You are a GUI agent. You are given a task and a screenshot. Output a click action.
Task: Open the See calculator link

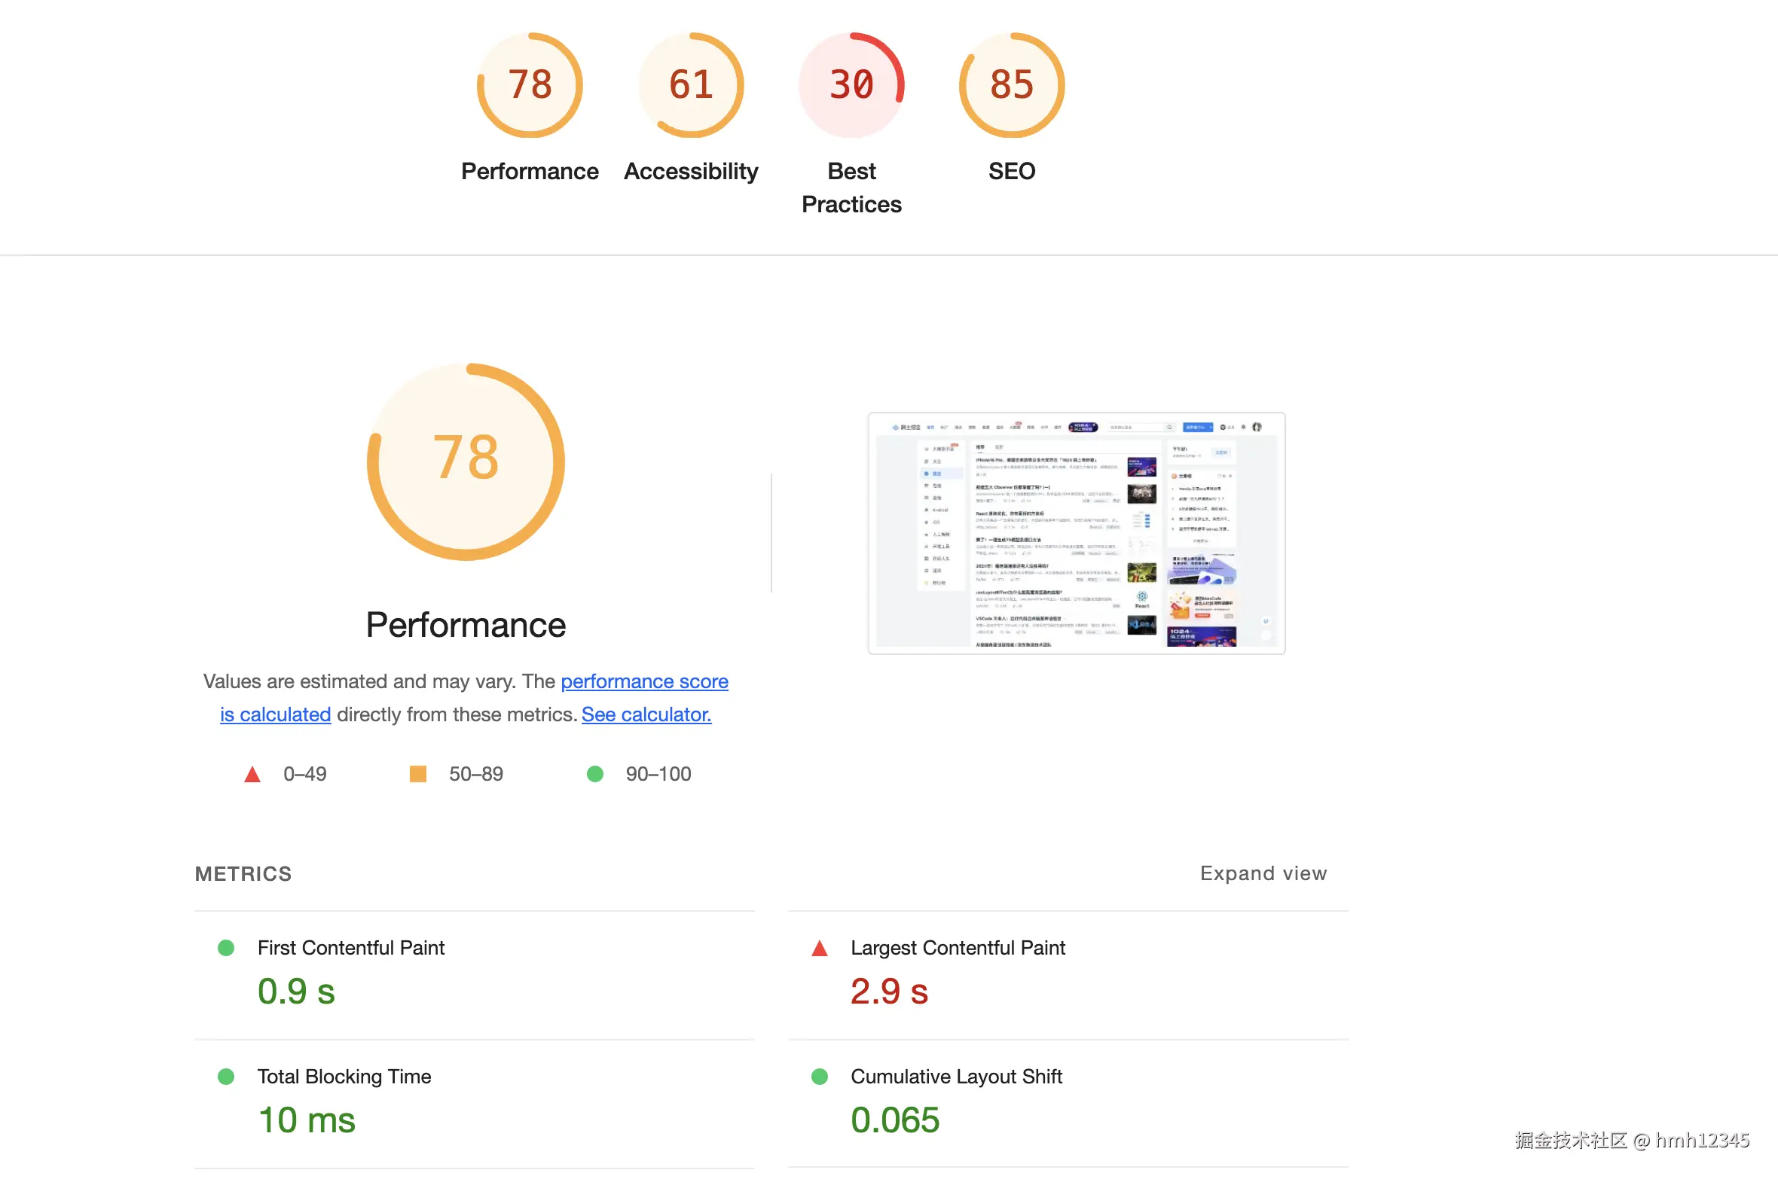[x=646, y=714]
